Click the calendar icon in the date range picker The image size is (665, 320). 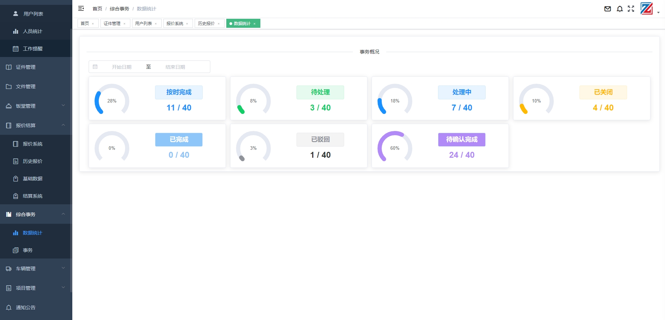point(95,67)
